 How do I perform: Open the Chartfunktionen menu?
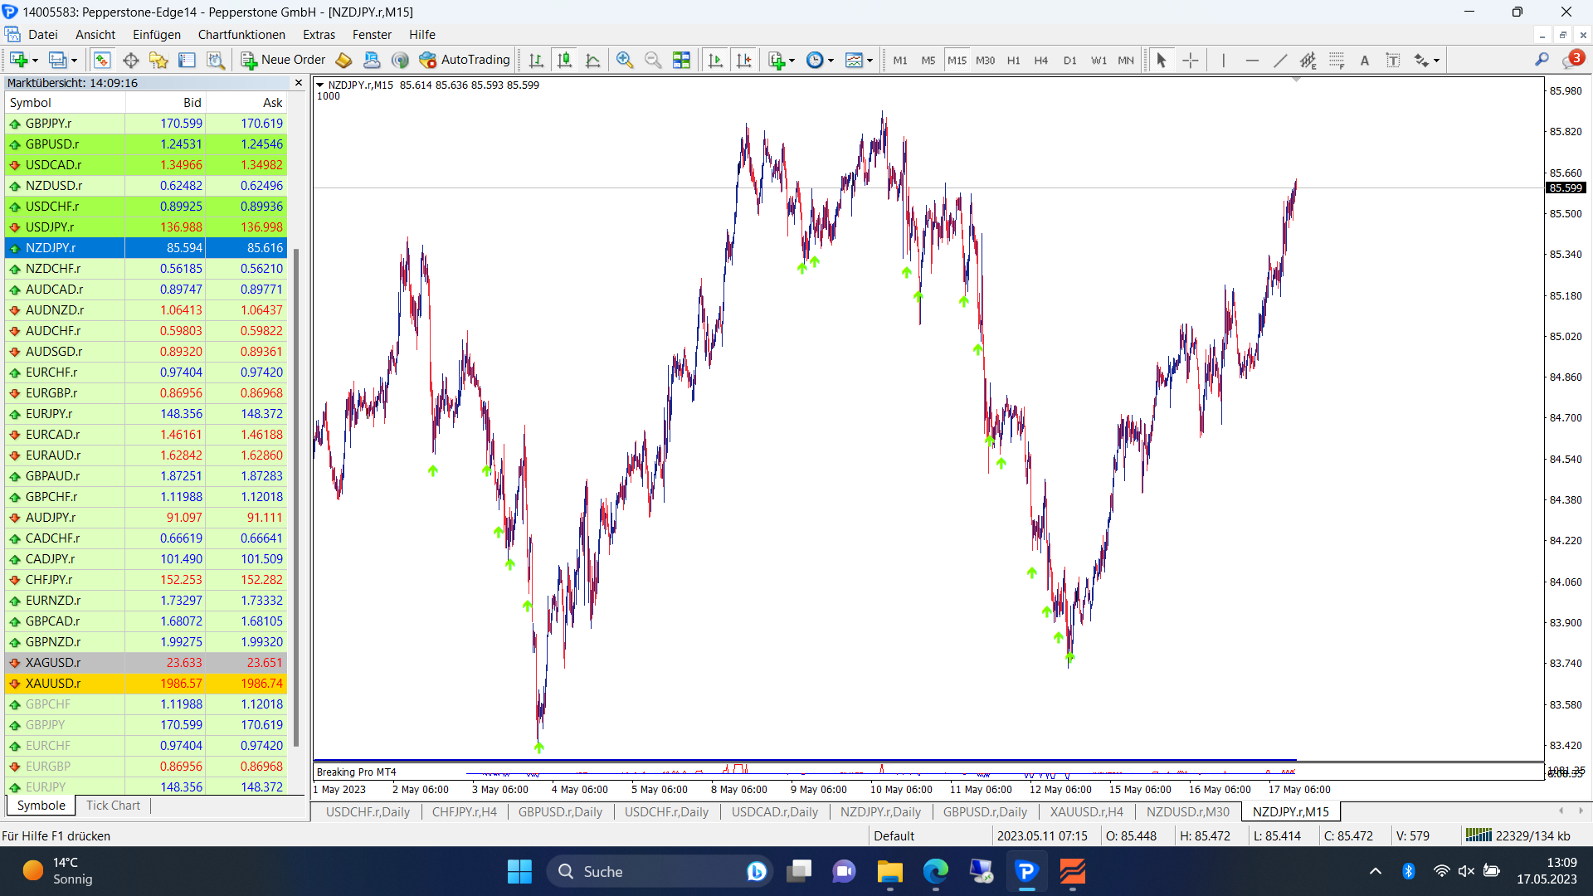(x=241, y=34)
